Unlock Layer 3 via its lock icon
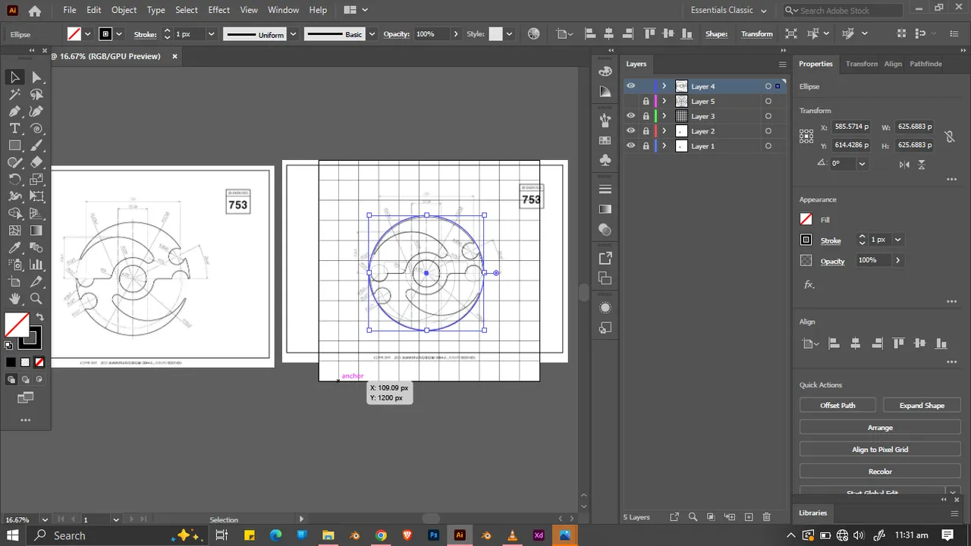This screenshot has height=546, width=971. pyautogui.click(x=646, y=116)
